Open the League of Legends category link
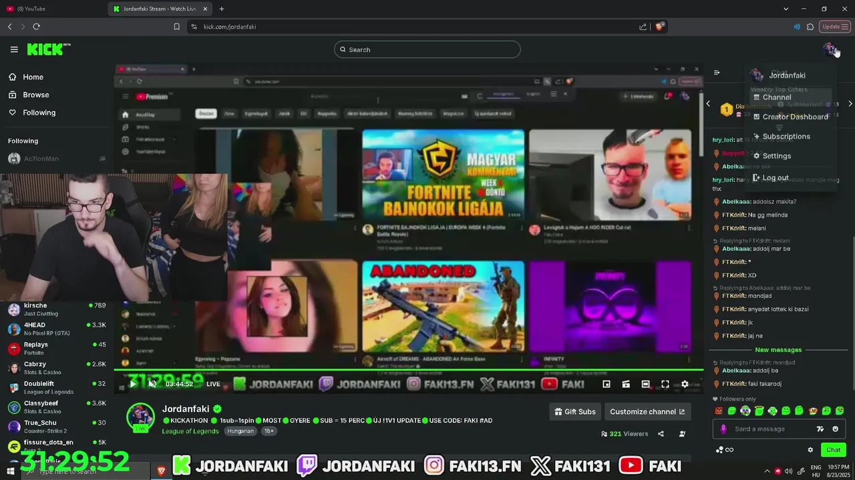Image resolution: width=855 pixels, height=480 pixels. coord(190,431)
